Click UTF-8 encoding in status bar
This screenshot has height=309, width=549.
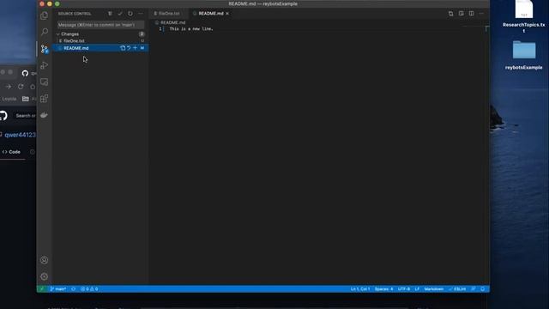[404, 289]
